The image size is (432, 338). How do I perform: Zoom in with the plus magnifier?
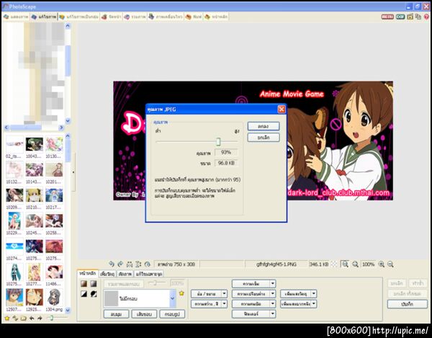coord(382,264)
